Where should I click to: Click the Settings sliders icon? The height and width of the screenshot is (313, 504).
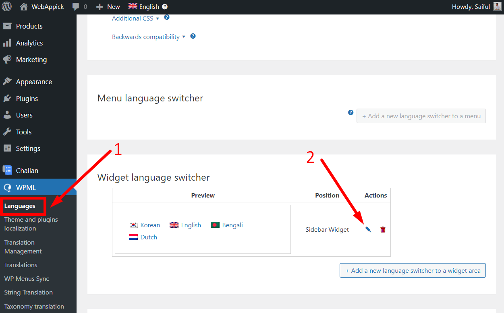click(7, 148)
